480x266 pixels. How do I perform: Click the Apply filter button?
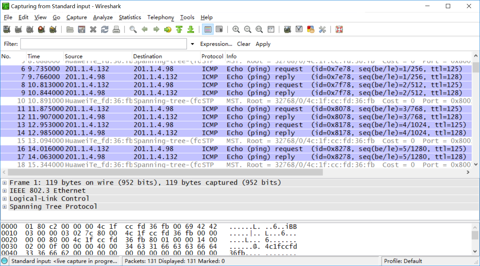pos(263,44)
